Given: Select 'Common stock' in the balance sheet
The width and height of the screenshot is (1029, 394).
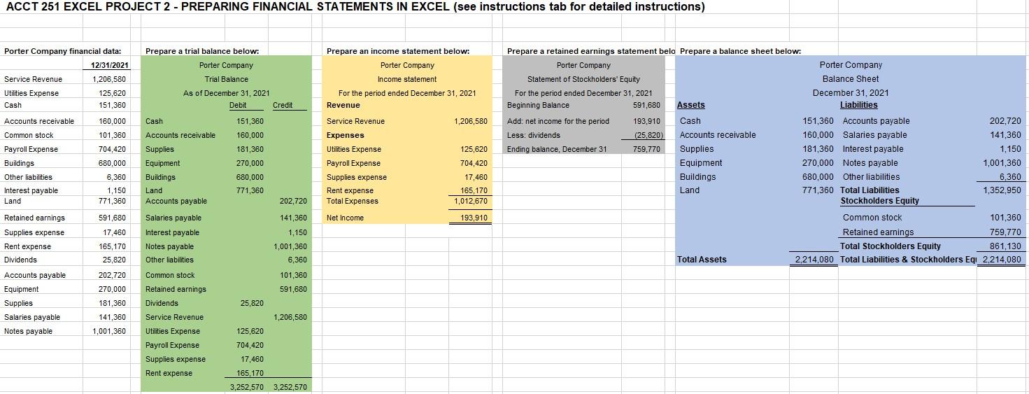Looking at the screenshot, I should (872, 218).
